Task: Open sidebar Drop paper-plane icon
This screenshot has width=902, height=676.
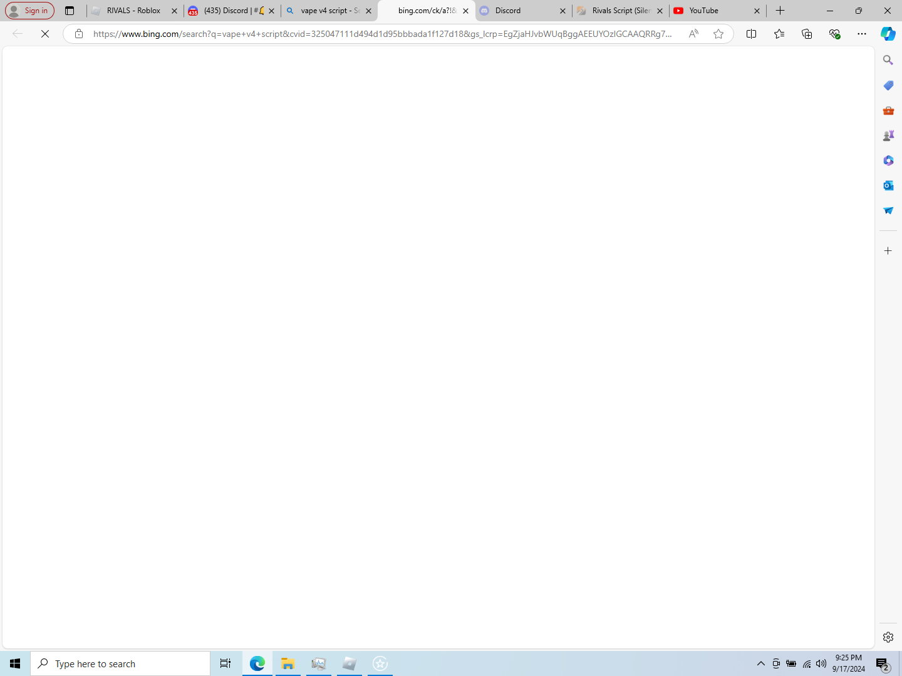Action: pyautogui.click(x=888, y=210)
